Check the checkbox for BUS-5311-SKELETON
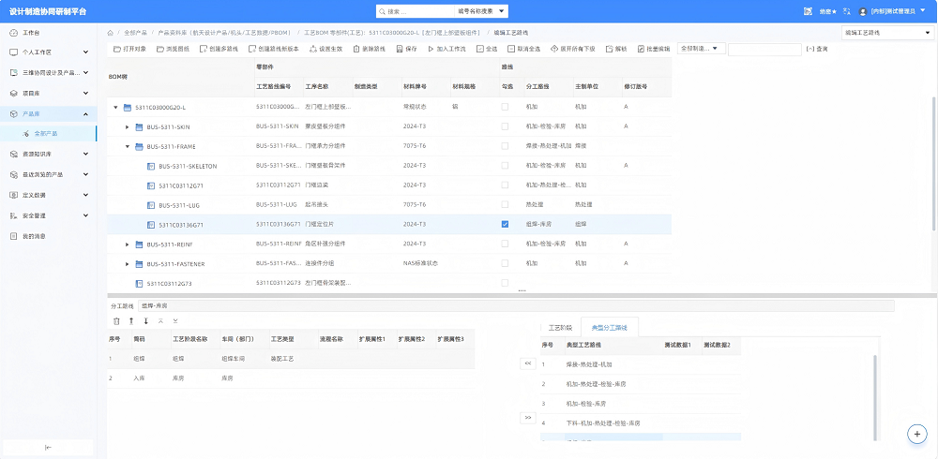938x459 pixels. pos(505,166)
